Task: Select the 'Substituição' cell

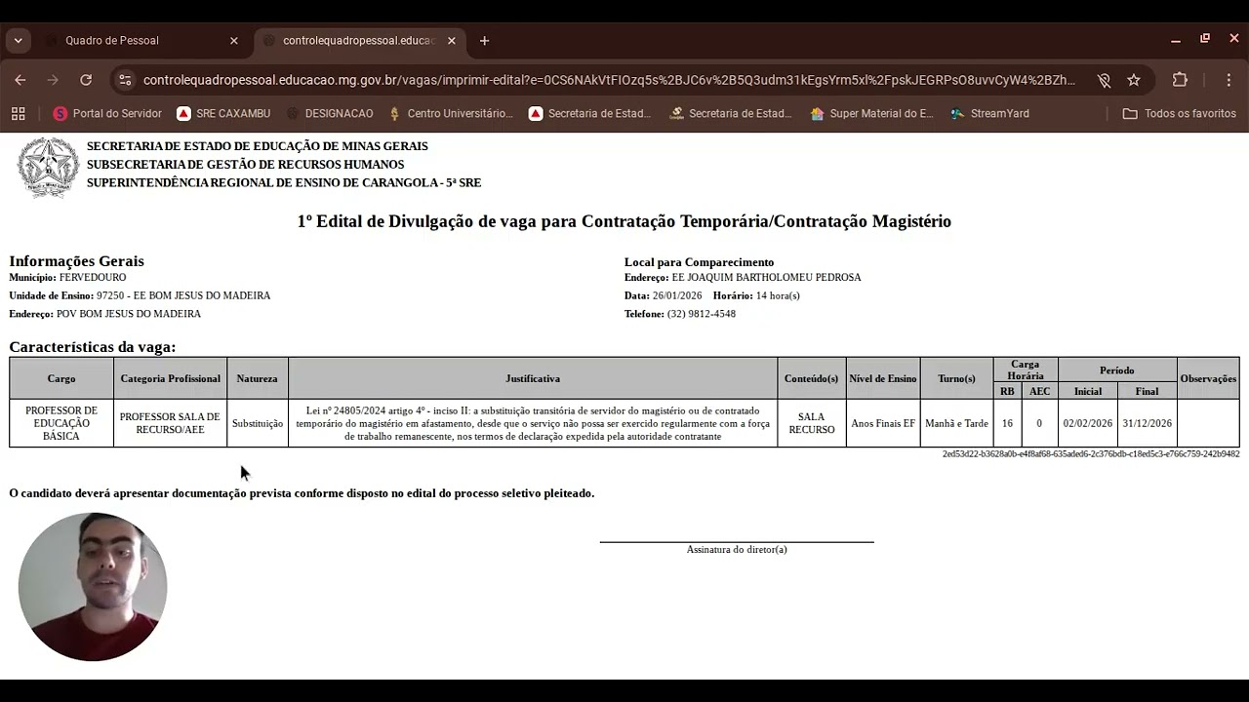Action: click(x=258, y=423)
